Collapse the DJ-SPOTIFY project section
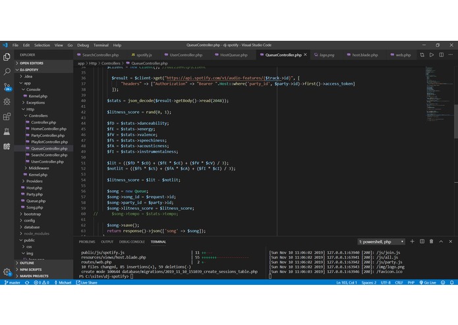The image size is (458, 325). 43,70
